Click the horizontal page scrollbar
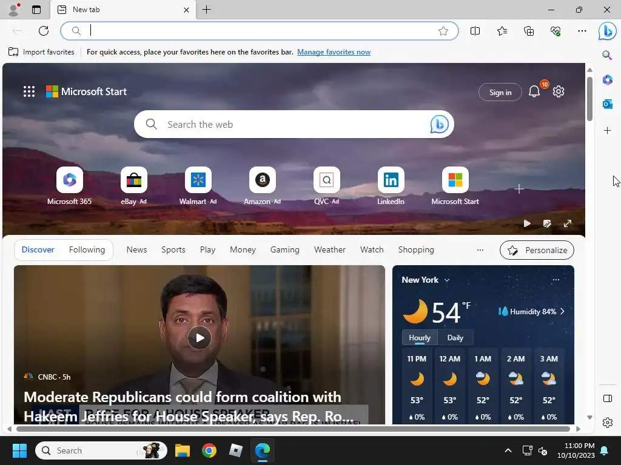The height and width of the screenshot is (465, 621). click(293, 429)
